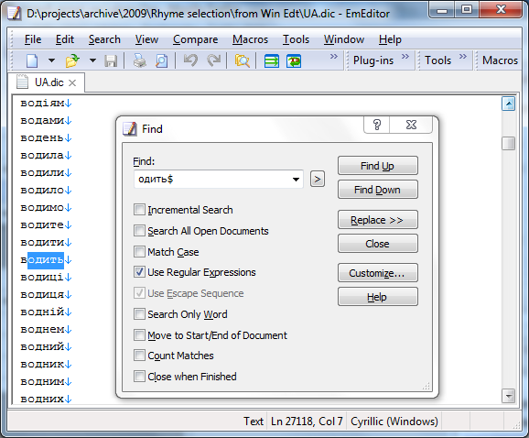Open the Macros menu
This screenshot has width=529, height=438.
pyautogui.click(x=250, y=39)
